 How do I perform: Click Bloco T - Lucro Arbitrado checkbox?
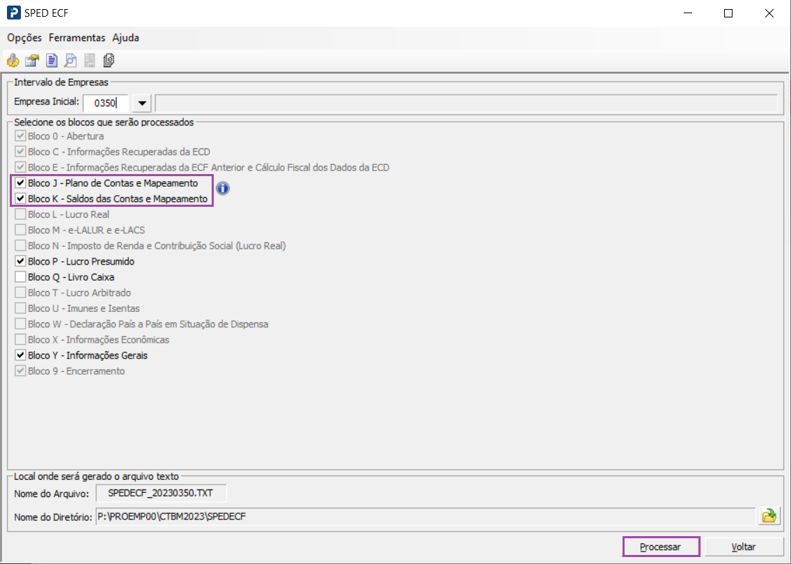20,292
